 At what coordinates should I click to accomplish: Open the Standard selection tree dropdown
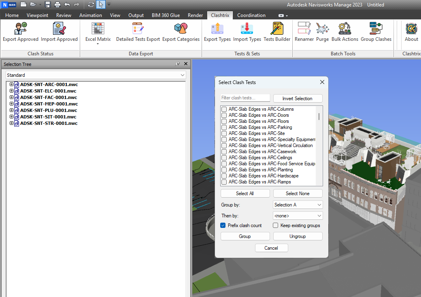(96, 75)
